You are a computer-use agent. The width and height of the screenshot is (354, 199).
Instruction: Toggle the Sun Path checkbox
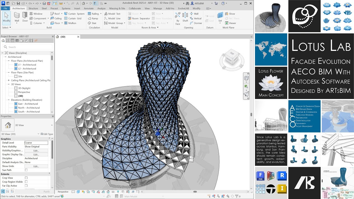pos(26,170)
